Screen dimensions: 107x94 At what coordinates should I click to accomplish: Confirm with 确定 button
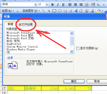[x=74, y=81]
